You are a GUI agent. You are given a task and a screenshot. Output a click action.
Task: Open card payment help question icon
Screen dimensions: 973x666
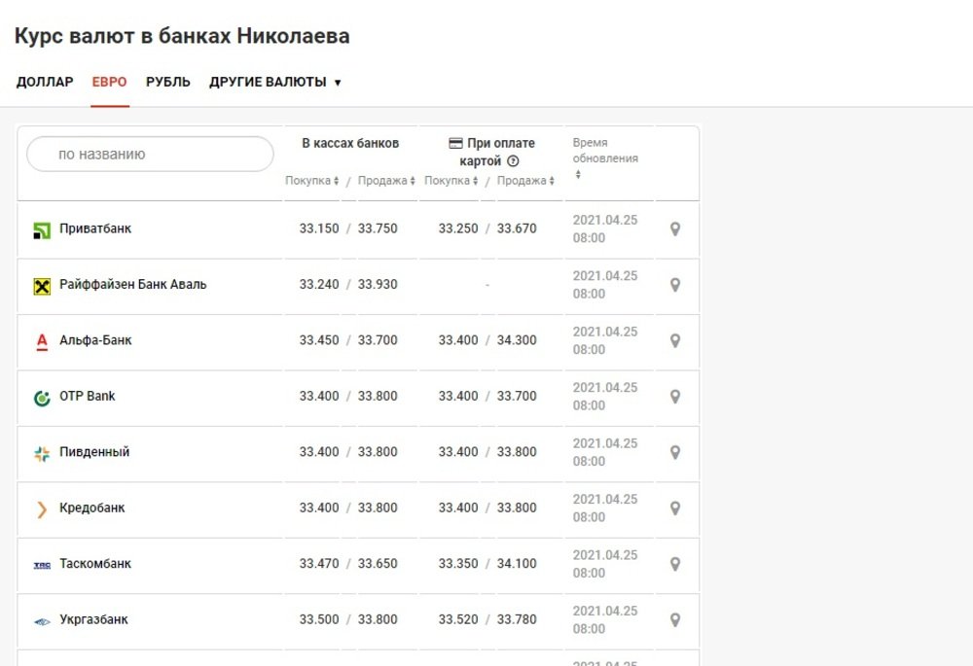coord(513,161)
